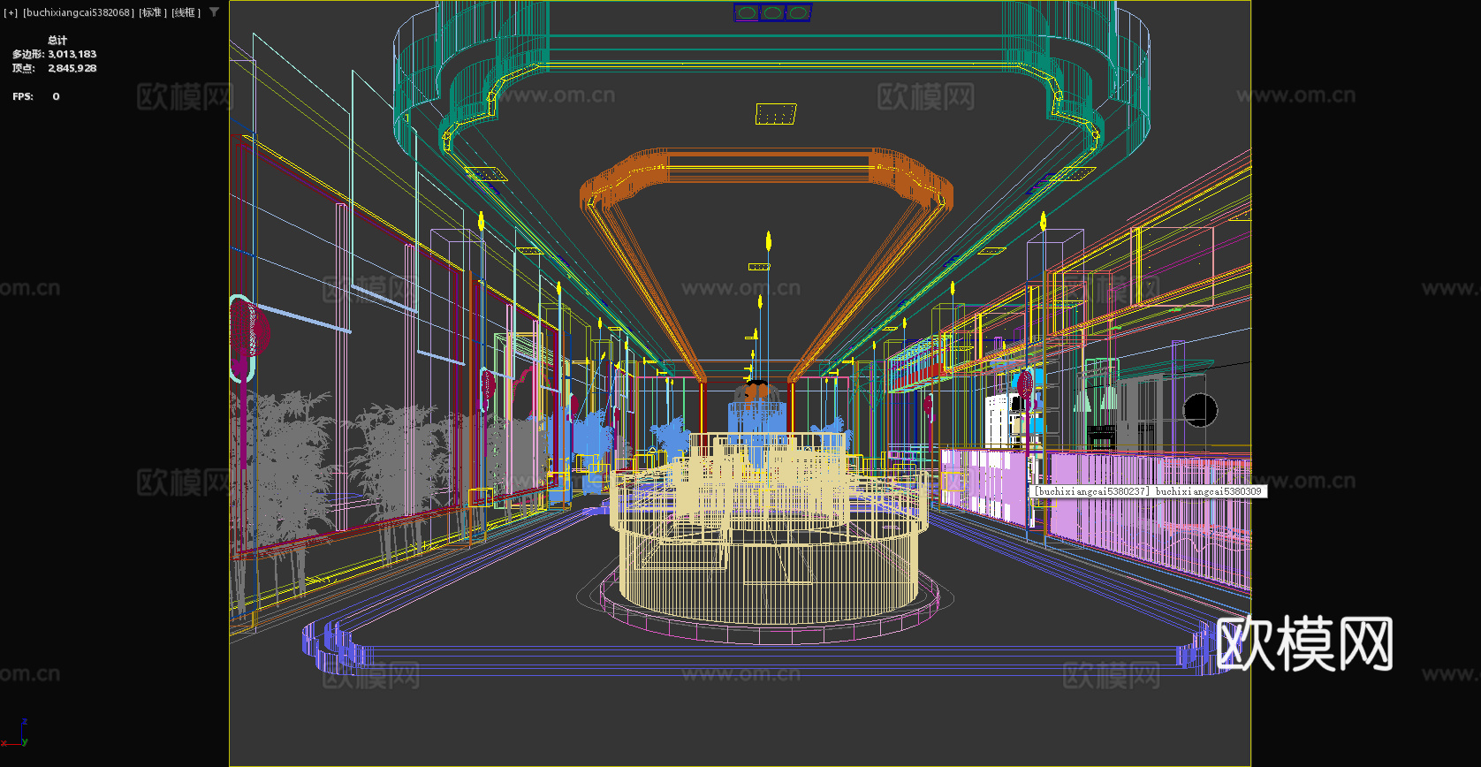This screenshot has width=1481, height=767.
Task: Click the viewport filter funnel icon
Action: [214, 12]
